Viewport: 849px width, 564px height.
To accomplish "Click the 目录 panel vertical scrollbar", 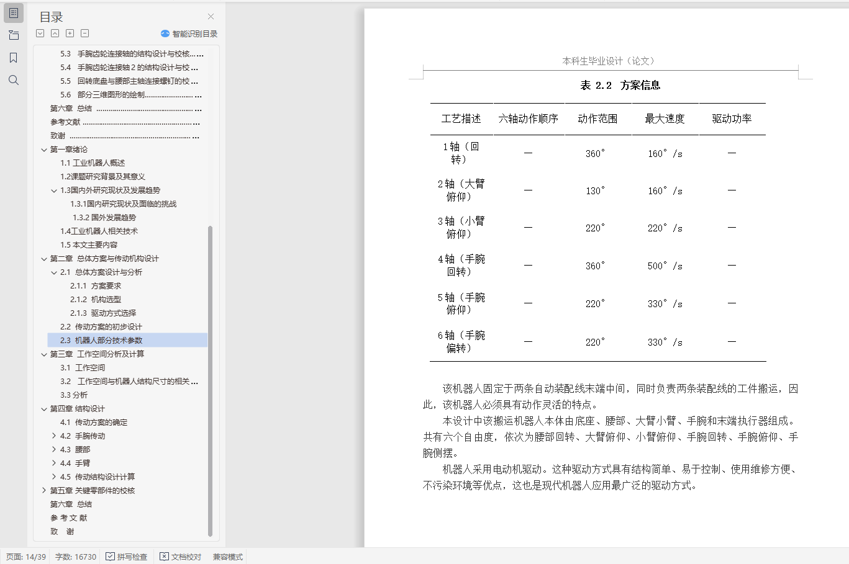I will (x=210, y=380).
